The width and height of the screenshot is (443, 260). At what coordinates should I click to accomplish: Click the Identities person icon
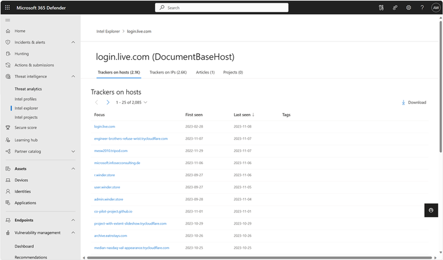pos(8,191)
